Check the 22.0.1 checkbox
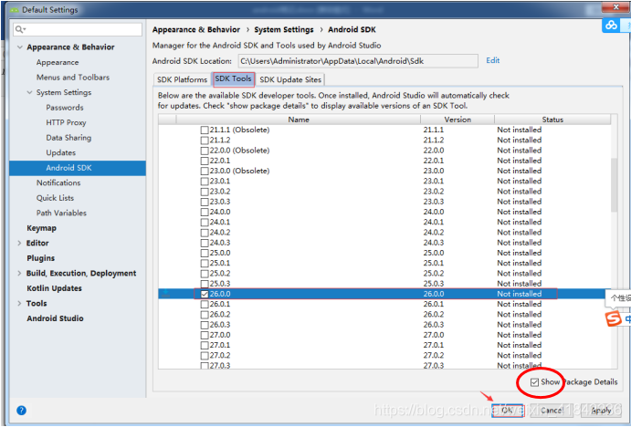 205,161
